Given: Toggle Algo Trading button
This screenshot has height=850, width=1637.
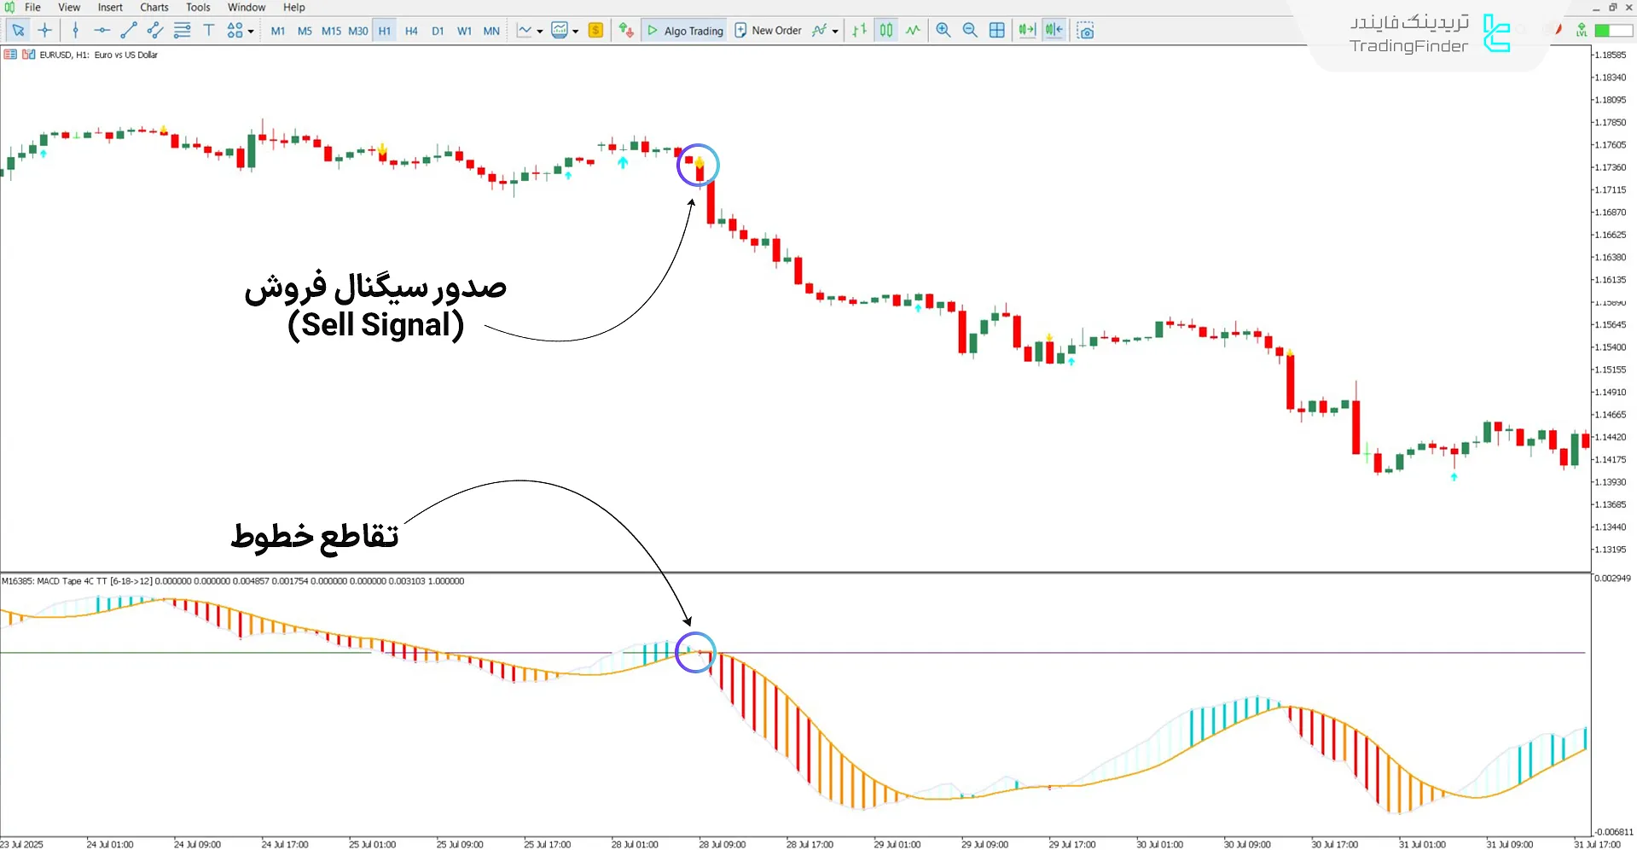Looking at the screenshot, I should (x=685, y=31).
